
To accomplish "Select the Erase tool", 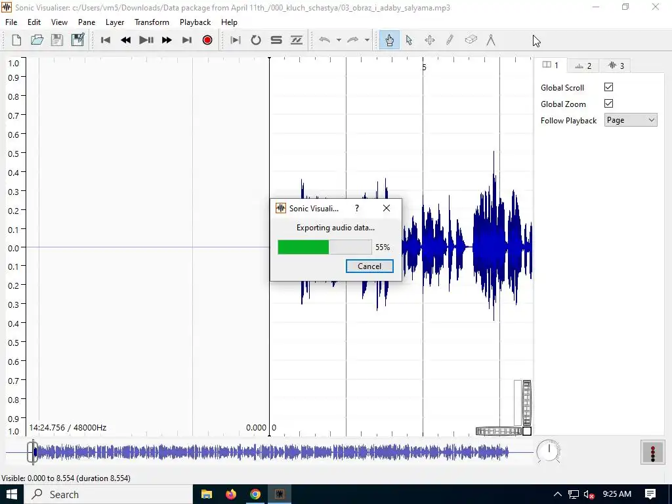I will (x=471, y=40).
